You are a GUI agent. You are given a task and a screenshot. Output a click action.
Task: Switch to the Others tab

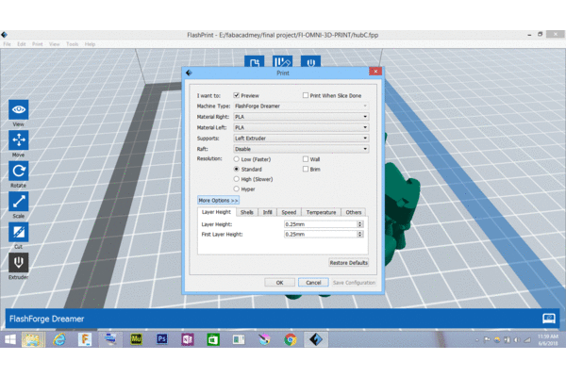tap(354, 212)
